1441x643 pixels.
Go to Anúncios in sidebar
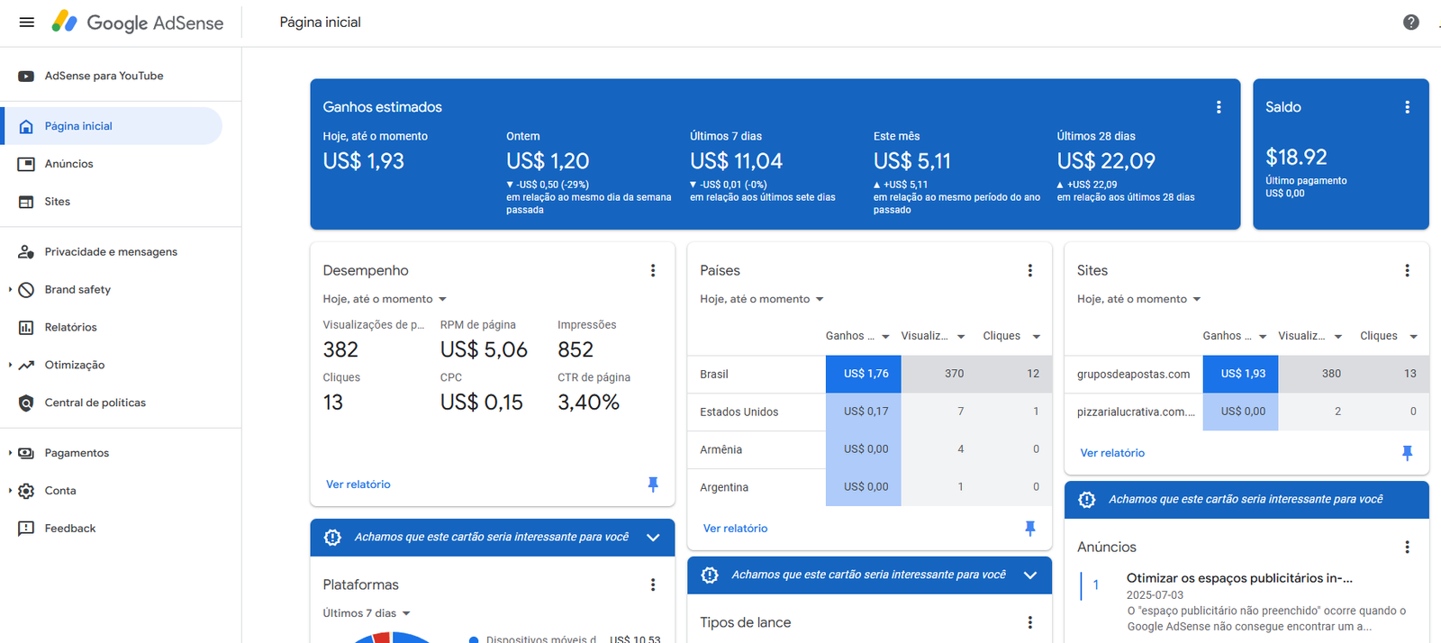pyautogui.click(x=69, y=165)
